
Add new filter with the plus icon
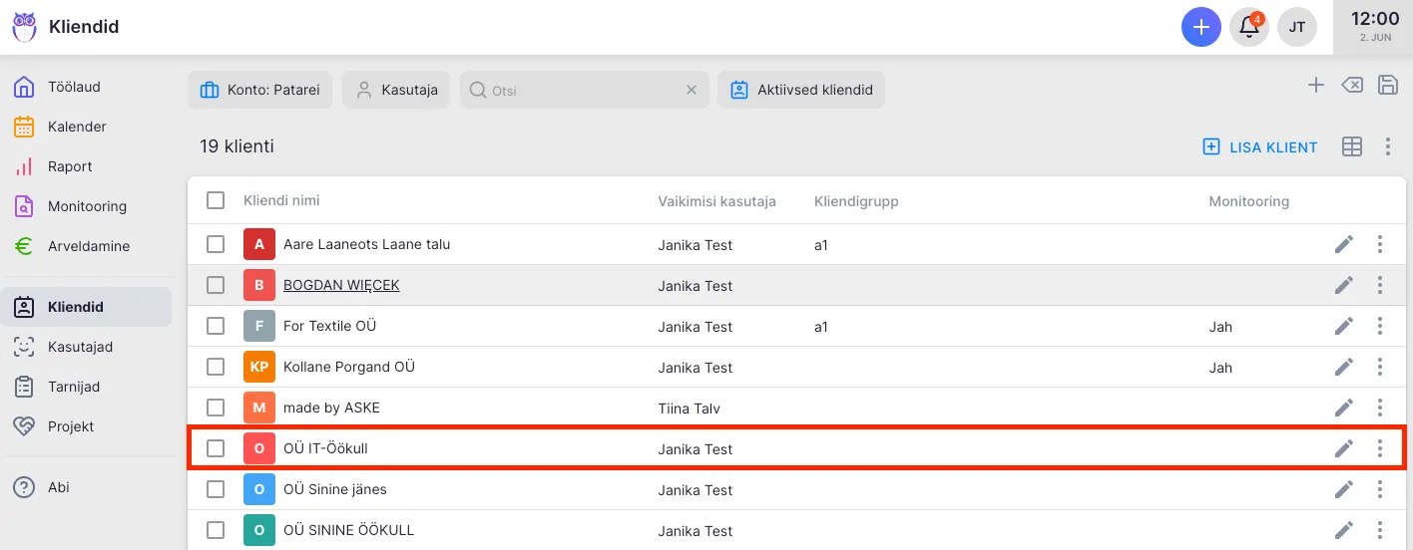pyautogui.click(x=1316, y=86)
